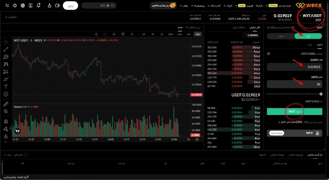Click the WEEX logo

[308, 5]
